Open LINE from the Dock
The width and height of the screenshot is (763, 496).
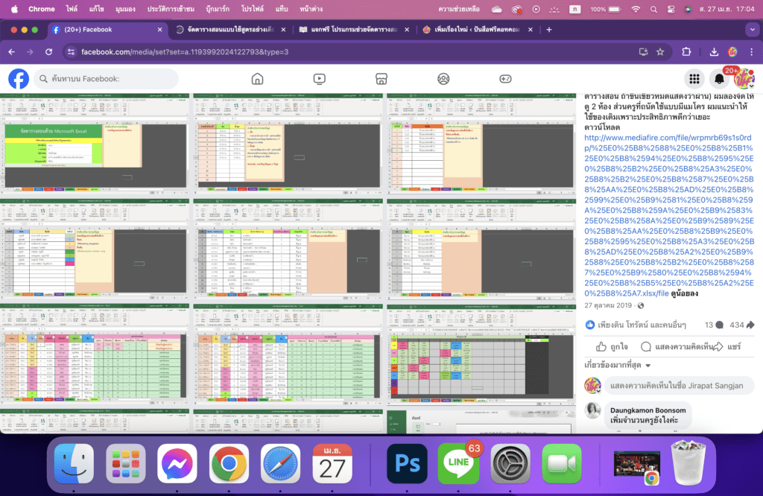pos(458,463)
